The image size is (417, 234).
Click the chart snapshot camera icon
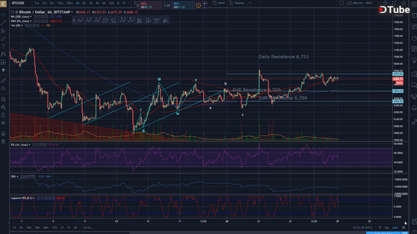(x=403, y=3)
